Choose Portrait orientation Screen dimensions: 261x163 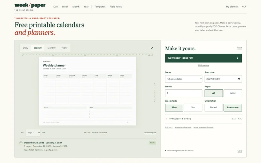coord(214,108)
